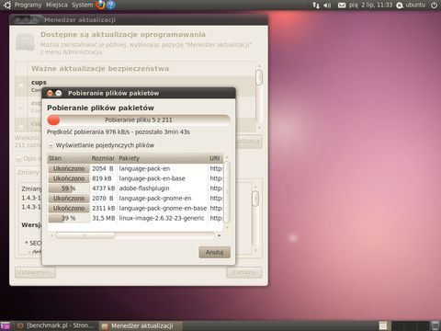Click the show desktop icon in bottom panel
Screen dimensions: 441x331
click(x=5, y=325)
